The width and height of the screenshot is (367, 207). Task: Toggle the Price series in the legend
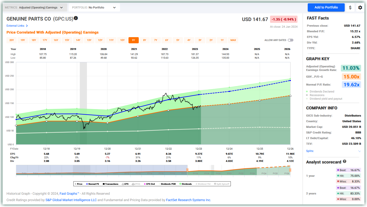(78, 184)
